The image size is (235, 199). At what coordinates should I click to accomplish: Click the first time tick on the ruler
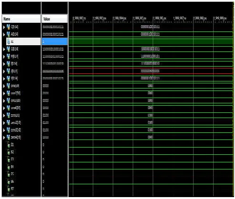tap(79, 18)
